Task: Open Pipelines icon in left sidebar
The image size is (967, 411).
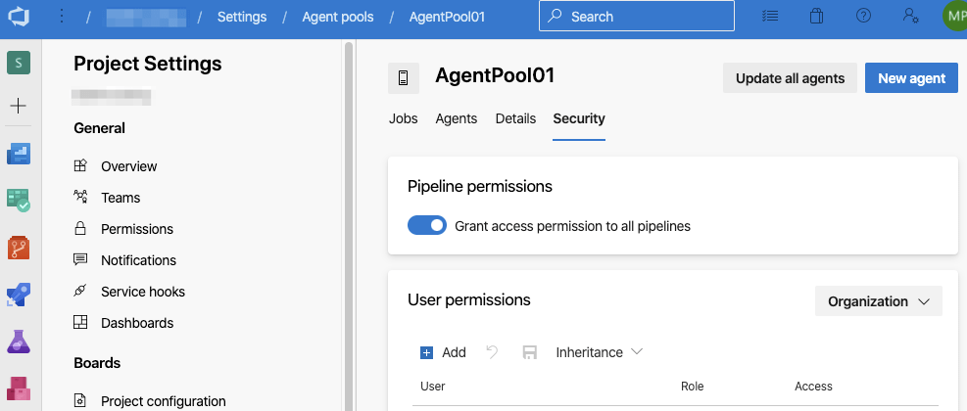Action: click(19, 295)
